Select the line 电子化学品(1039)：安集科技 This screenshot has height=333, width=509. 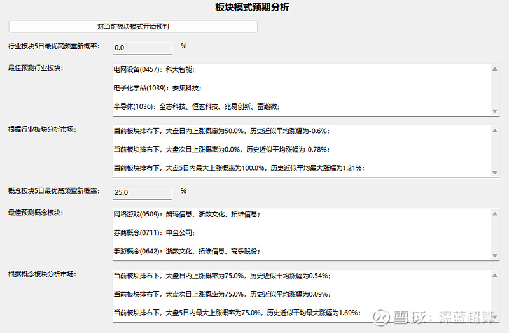click(x=157, y=88)
